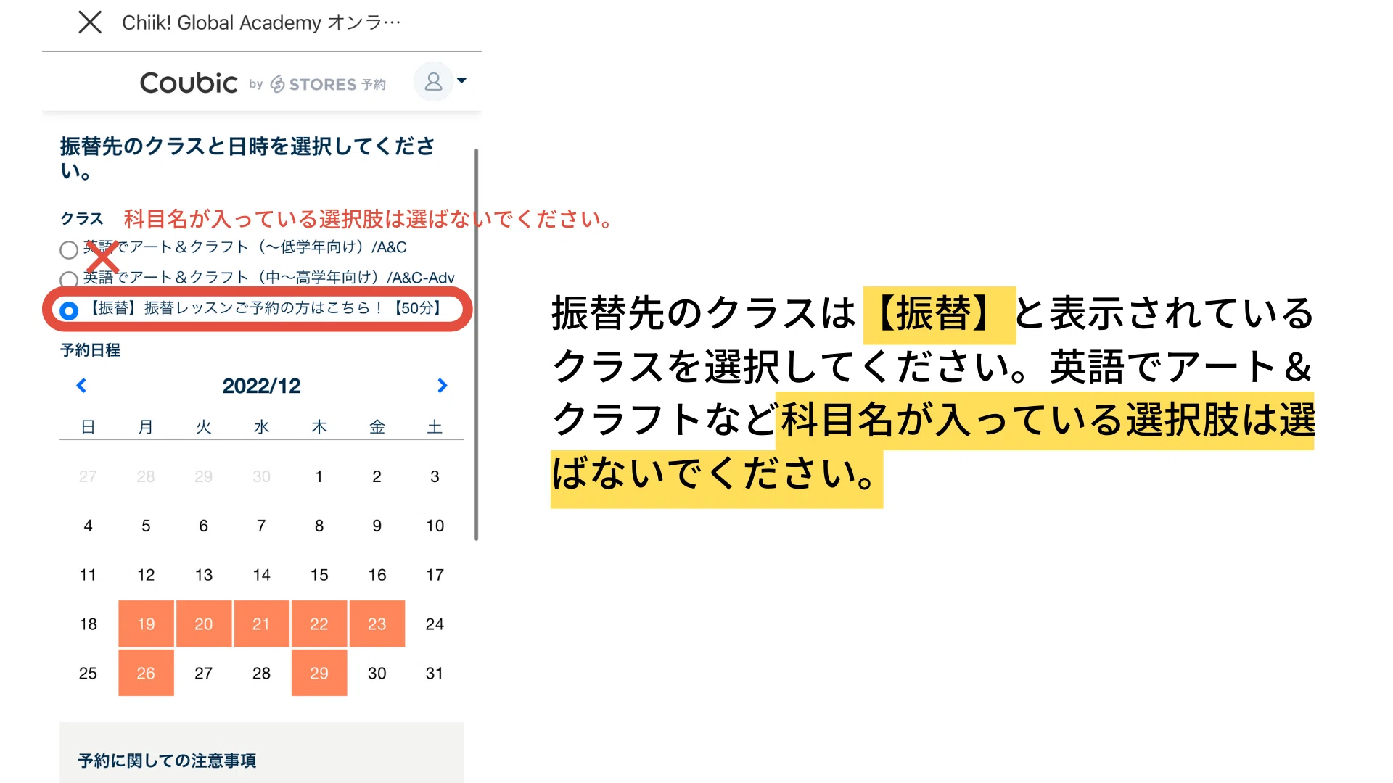
Task: Click date 1 in the calendar
Action: (319, 476)
